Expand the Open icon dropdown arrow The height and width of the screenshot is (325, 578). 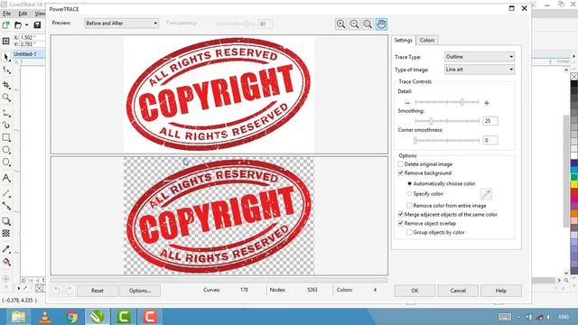pos(26,25)
